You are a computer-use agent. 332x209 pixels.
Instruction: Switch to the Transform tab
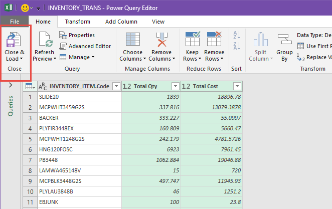(x=77, y=22)
